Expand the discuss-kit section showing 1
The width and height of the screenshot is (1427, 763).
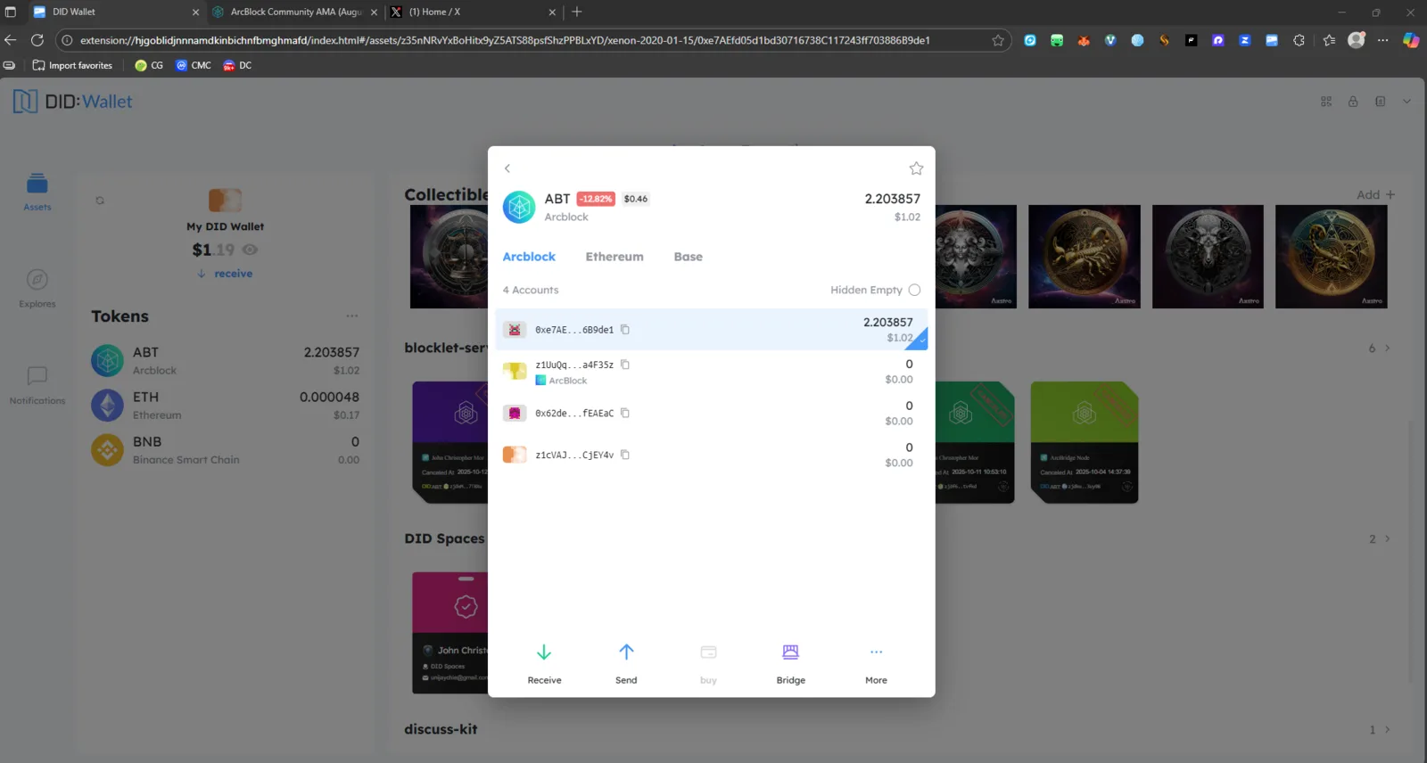click(1380, 730)
